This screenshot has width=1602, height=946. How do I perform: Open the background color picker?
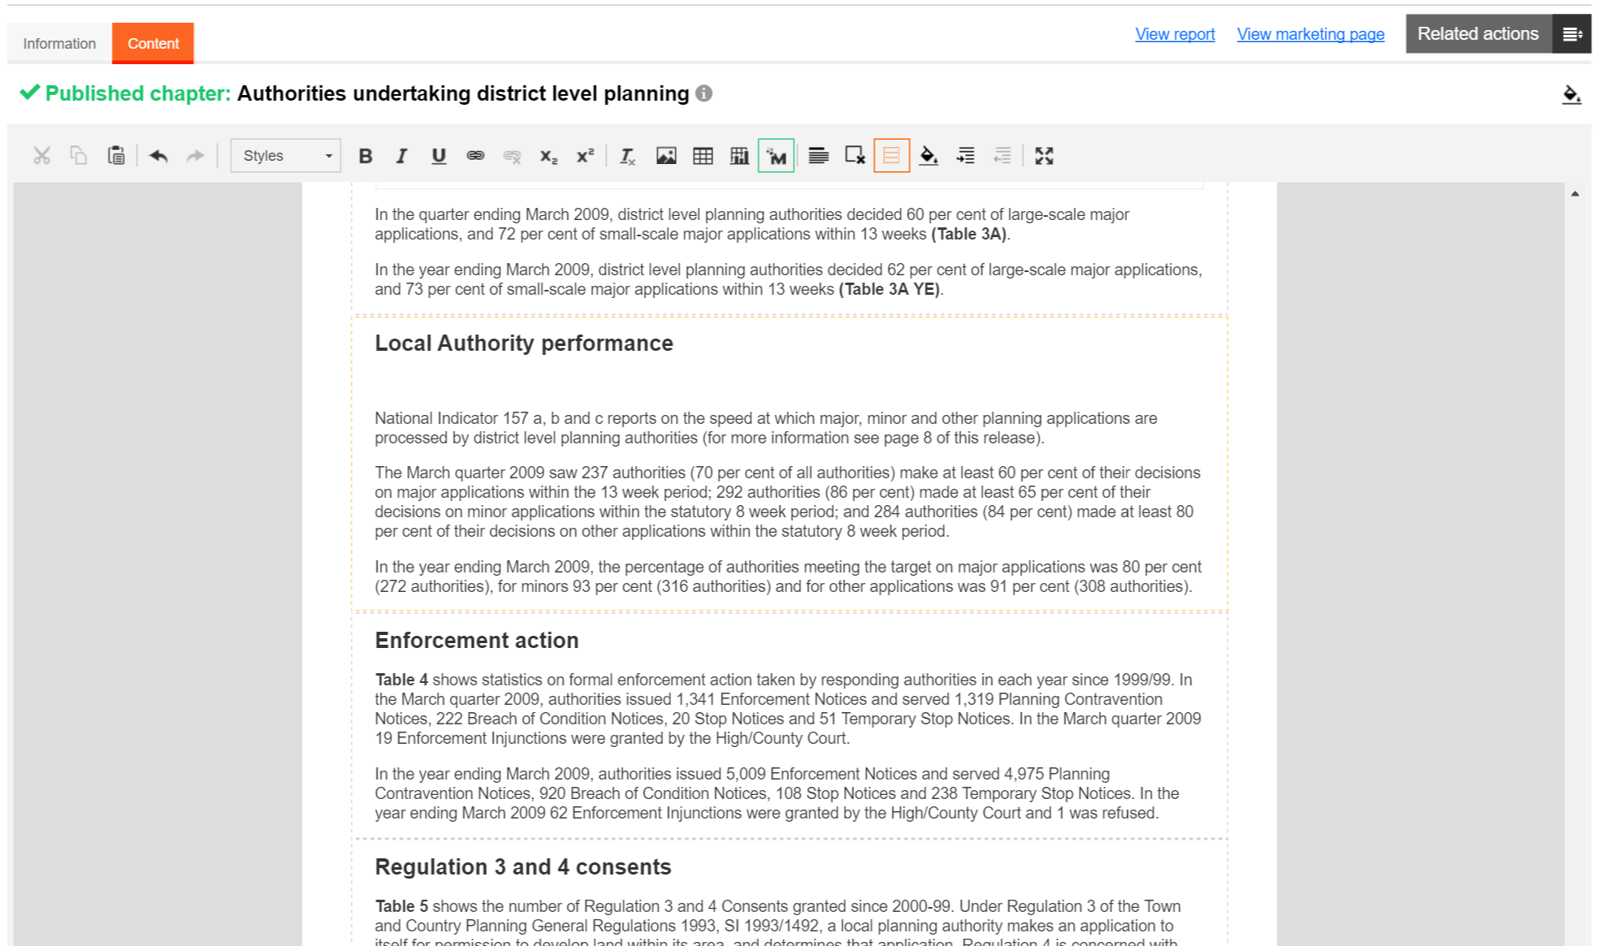pyautogui.click(x=929, y=155)
